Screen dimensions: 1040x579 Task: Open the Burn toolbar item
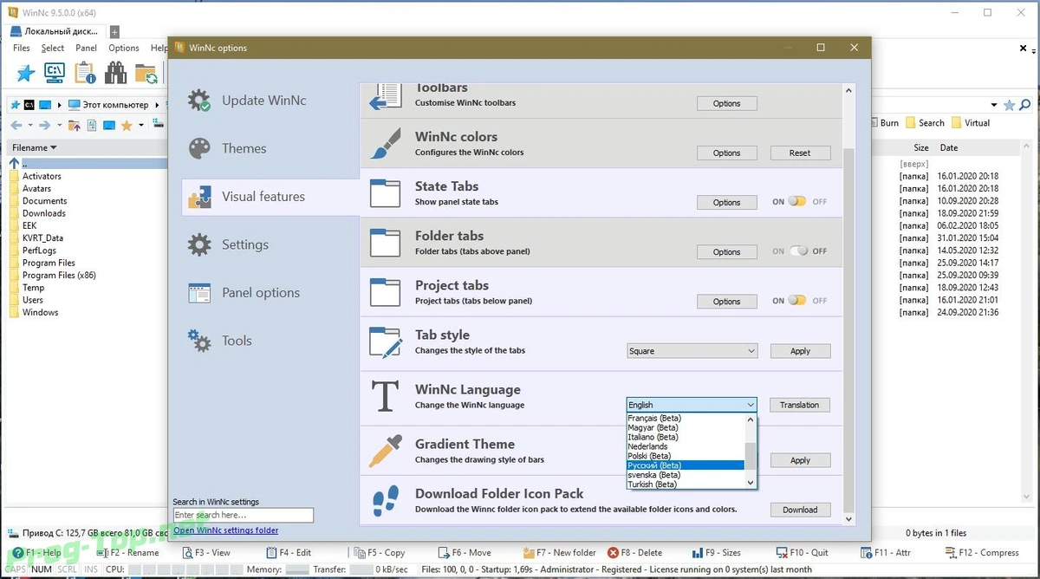(884, 123)
